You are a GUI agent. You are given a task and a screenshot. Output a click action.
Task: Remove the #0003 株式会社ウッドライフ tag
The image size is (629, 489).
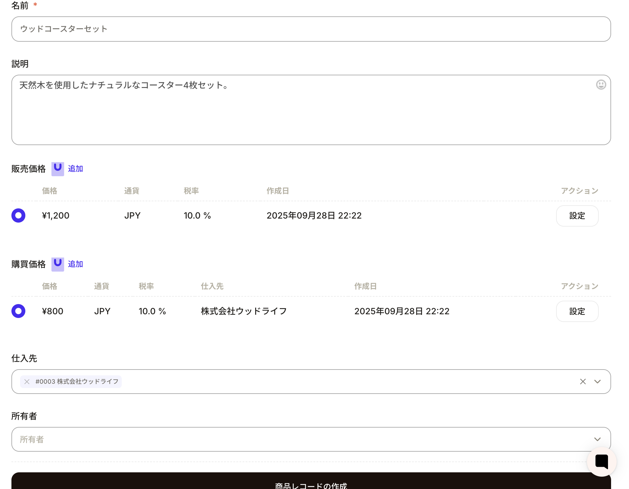click(x=27, y=382)
